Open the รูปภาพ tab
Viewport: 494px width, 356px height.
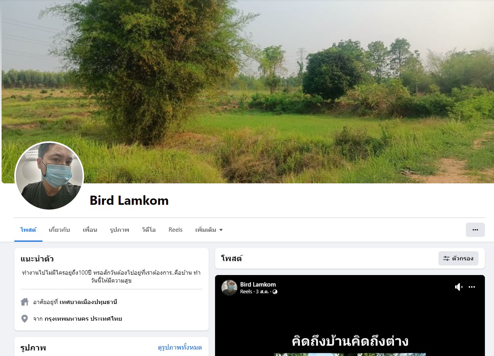pyautogui.click(x=119, y=230)
